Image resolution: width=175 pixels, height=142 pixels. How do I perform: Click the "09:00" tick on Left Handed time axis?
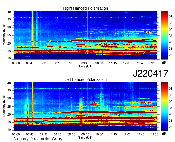point(72,134)
